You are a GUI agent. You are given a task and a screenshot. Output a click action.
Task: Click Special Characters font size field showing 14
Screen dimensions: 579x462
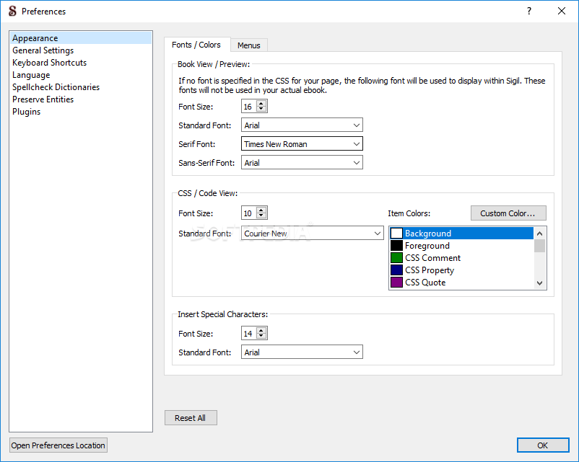pos(249,333)
